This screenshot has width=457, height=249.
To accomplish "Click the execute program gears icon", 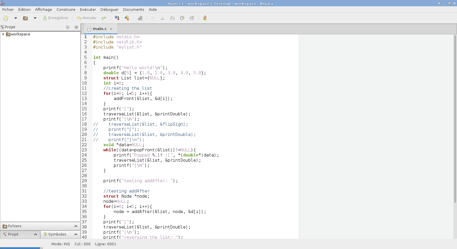I will click(140, 18).
